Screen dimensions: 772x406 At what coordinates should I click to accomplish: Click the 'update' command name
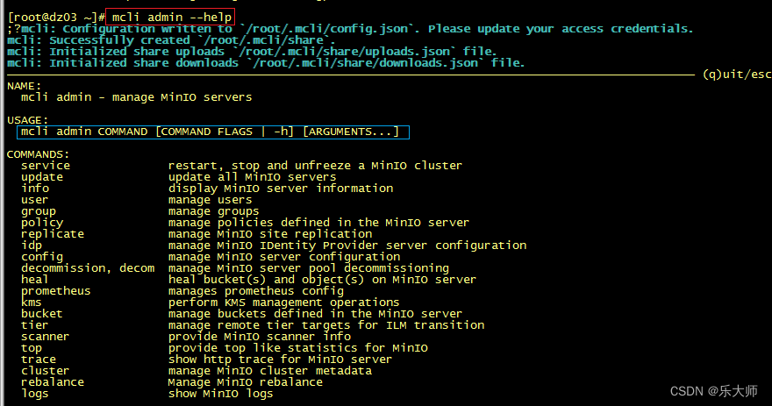[x=42, y=177]
